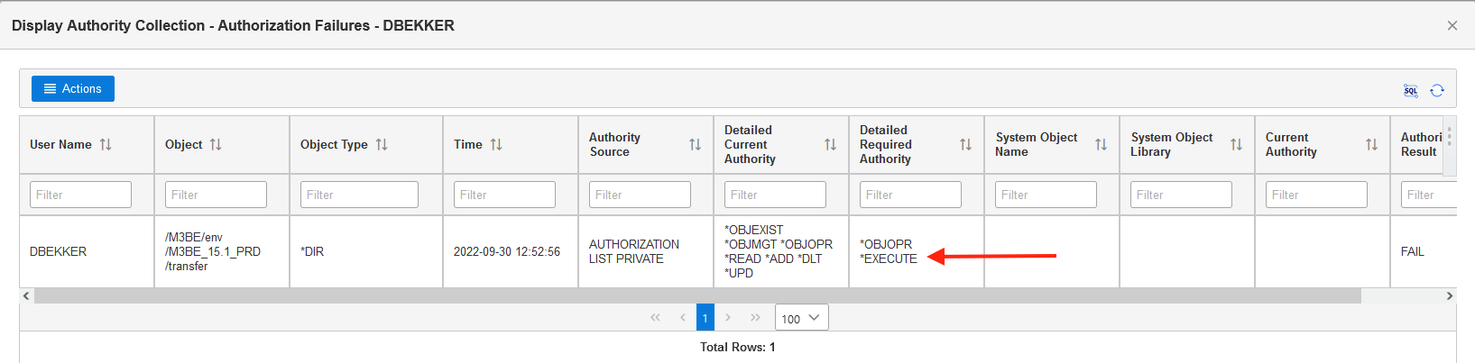Viewport: 1475px width, 363px height.
Task: Open the Actions menu
Action: pos(73,88)
